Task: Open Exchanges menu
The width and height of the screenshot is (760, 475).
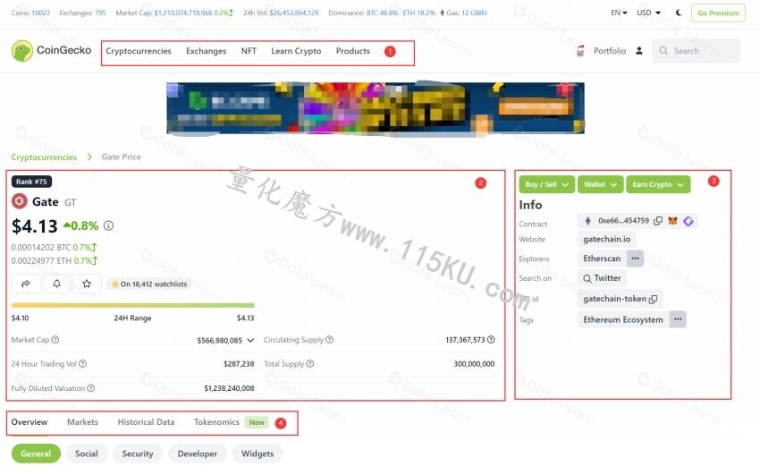Action: 206,51
